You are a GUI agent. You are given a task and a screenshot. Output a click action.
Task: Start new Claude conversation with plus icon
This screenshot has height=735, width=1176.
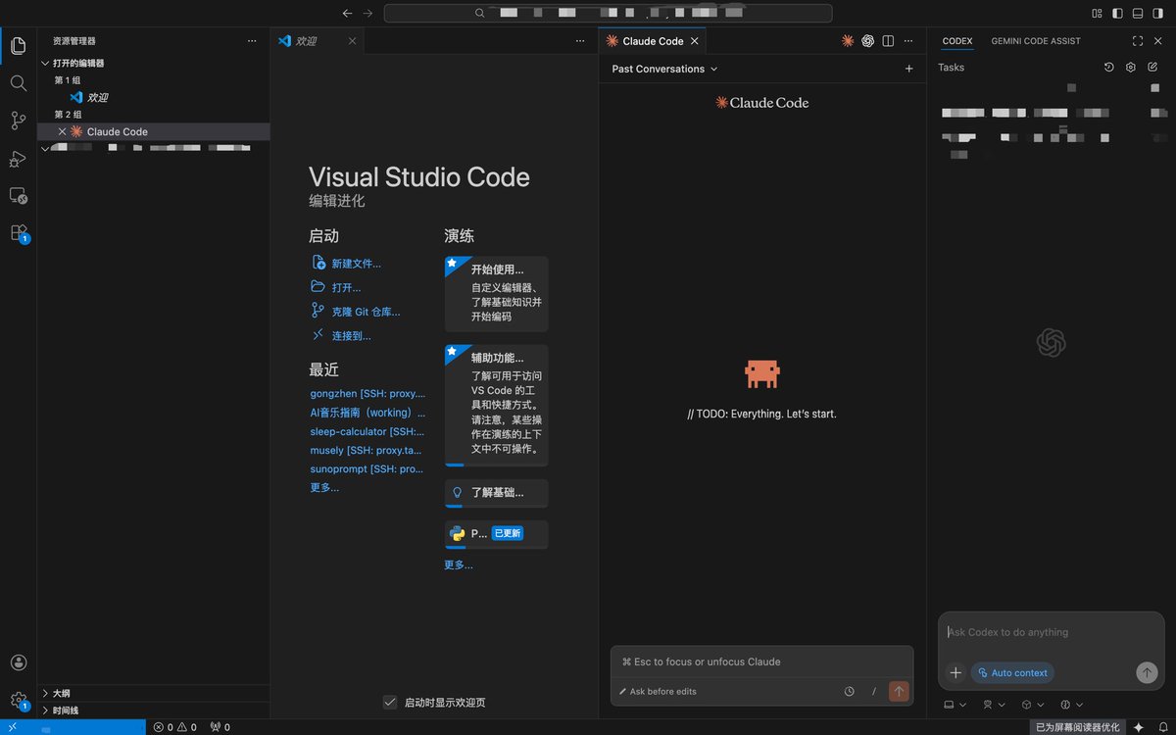pos(909,69)
